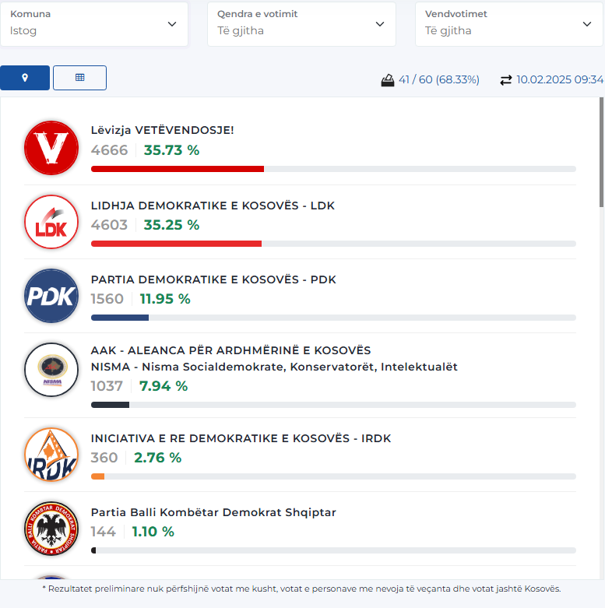
Task: Click the ballot box icon
Action: pos(388,80)
